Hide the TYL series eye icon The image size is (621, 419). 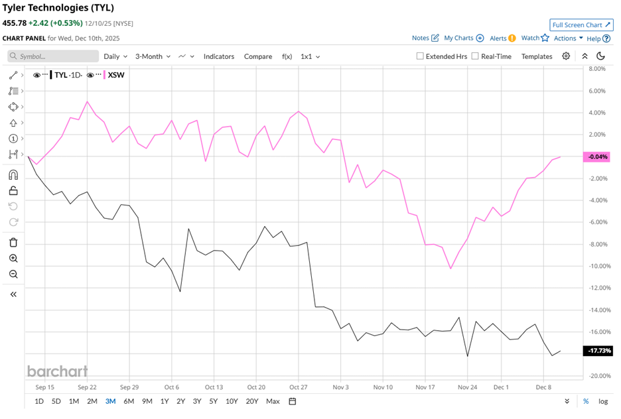[x=37, y=75]
